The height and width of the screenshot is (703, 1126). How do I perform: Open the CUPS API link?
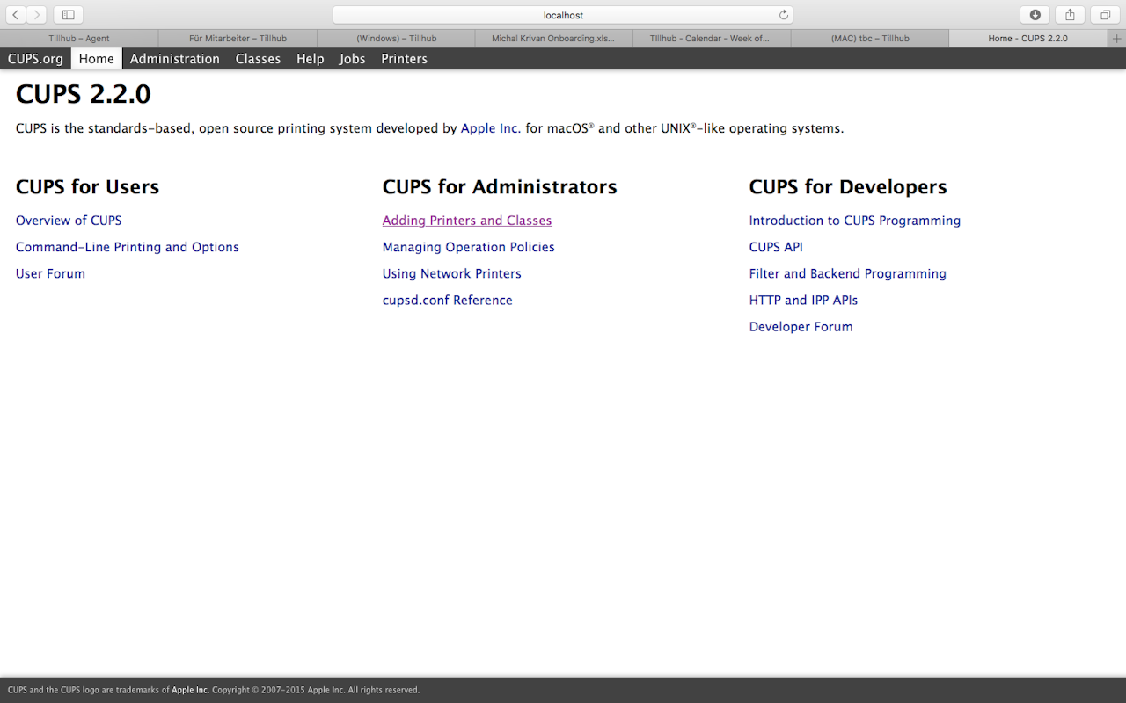click(776, 247)
